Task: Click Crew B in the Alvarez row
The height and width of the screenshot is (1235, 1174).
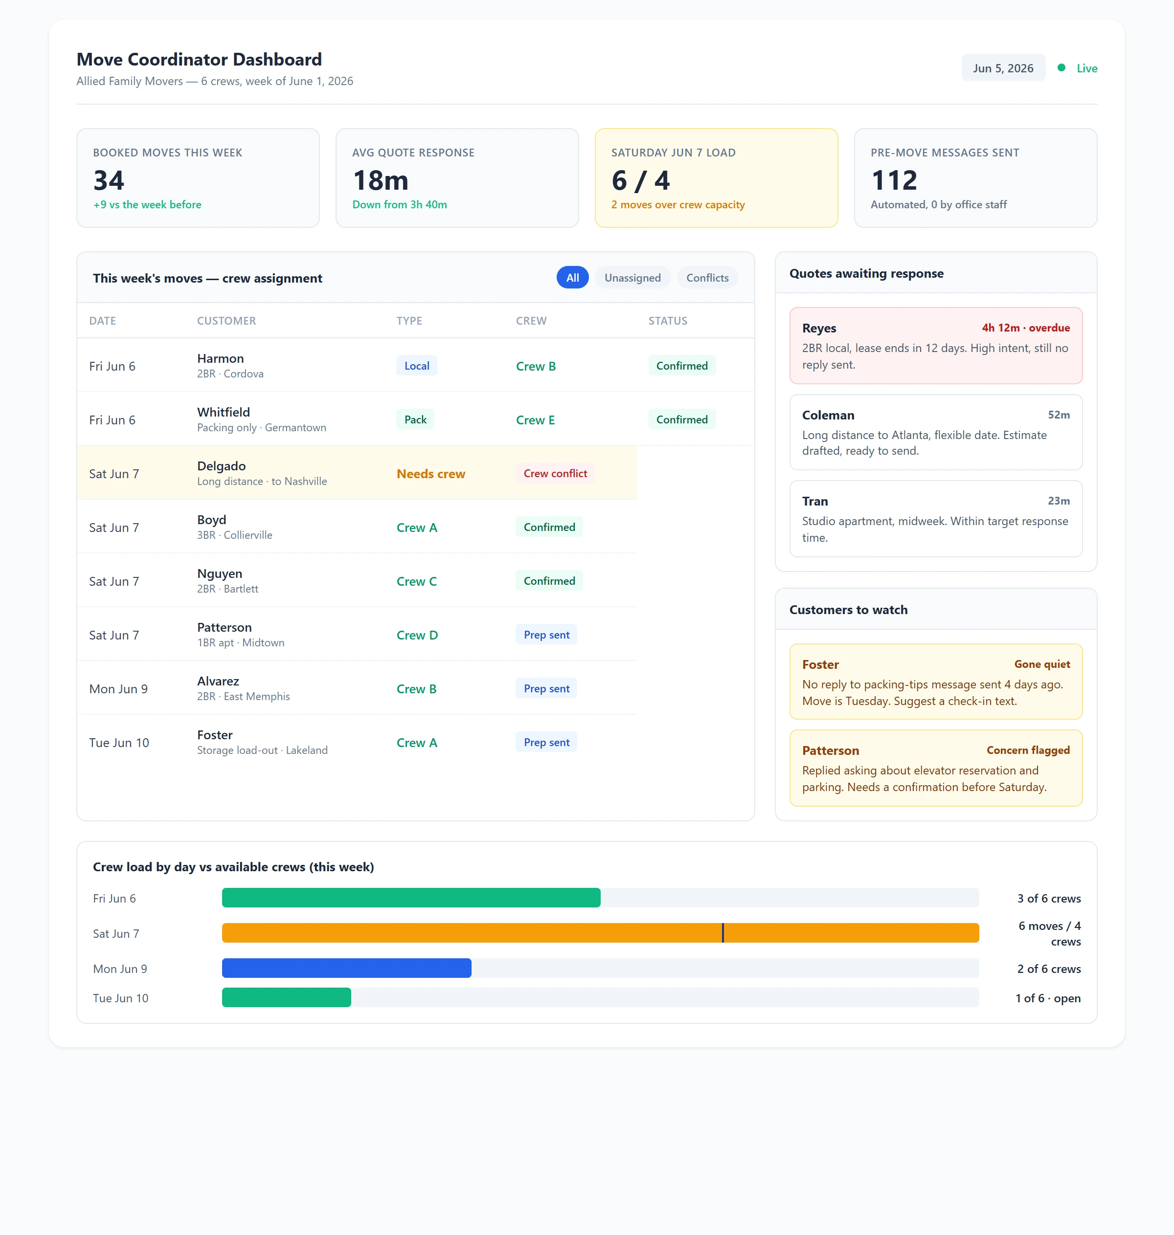Action: 416,689
